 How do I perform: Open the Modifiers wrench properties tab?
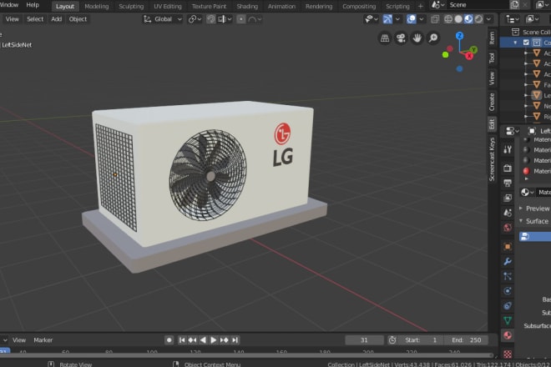(x=508, y=261)
